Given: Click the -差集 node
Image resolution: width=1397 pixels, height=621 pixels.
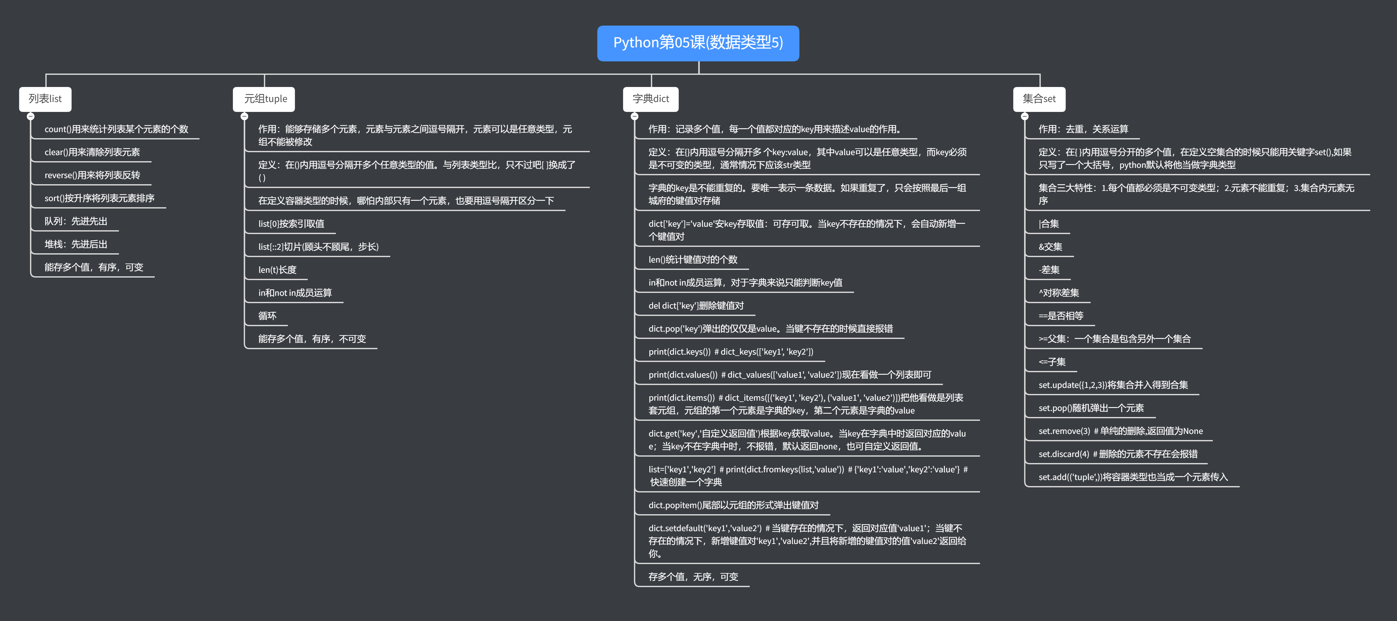Looking at the screenshot, I should 1049,270.
